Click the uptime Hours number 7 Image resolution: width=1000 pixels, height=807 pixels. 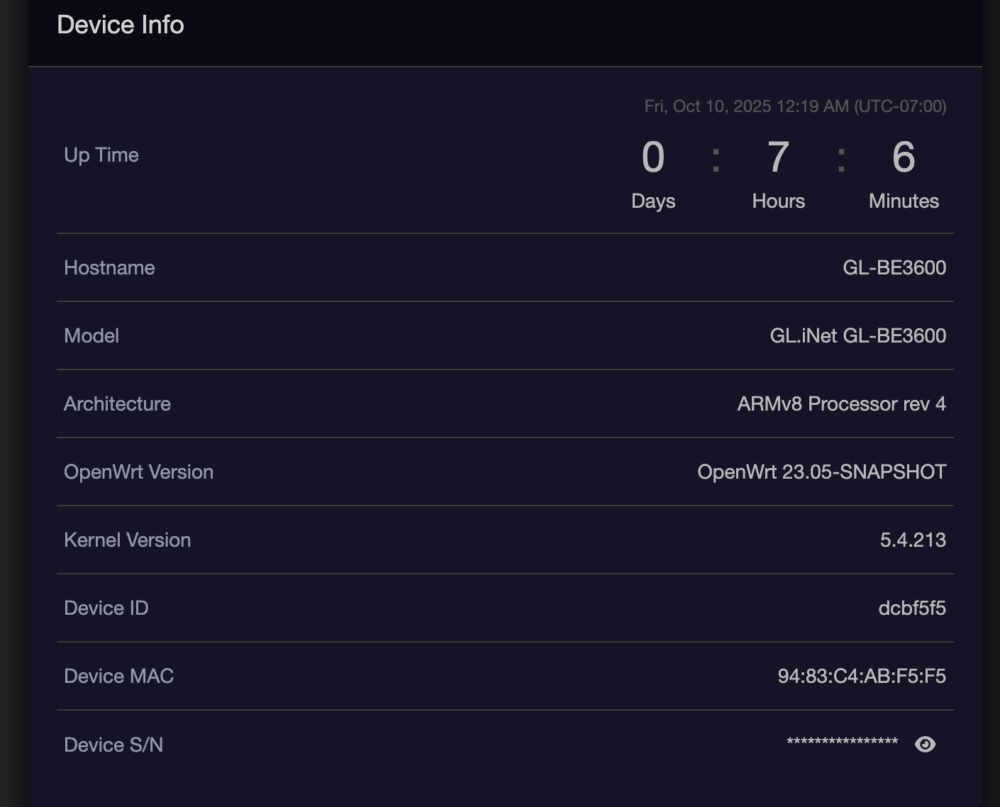click(x=778, y=157)
